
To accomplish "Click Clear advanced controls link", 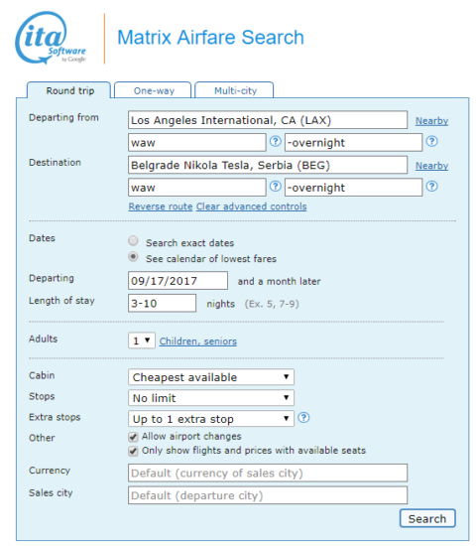I will [x=251, y=206].
